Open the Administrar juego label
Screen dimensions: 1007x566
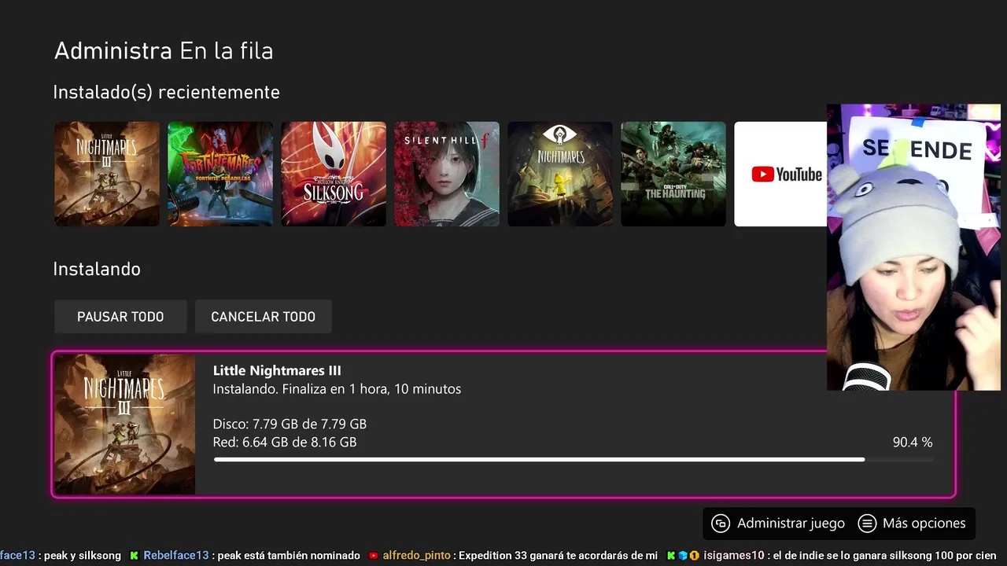coord(791,524)
